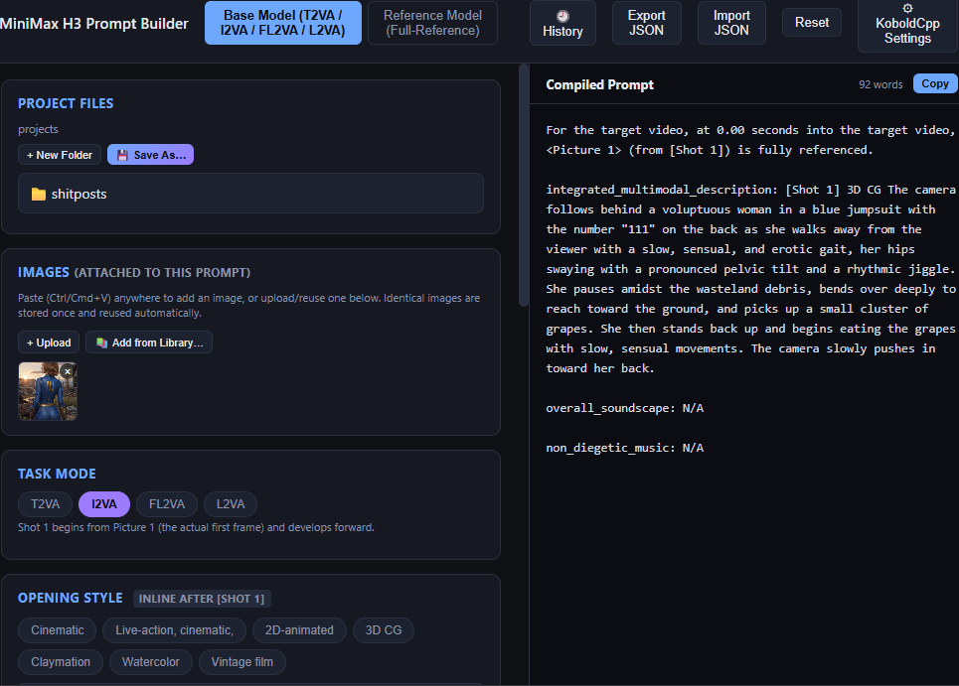Click the OPENING STYLE heading
Image resolution: width=959 pixels, height=686 pixels.
[71, 598]
